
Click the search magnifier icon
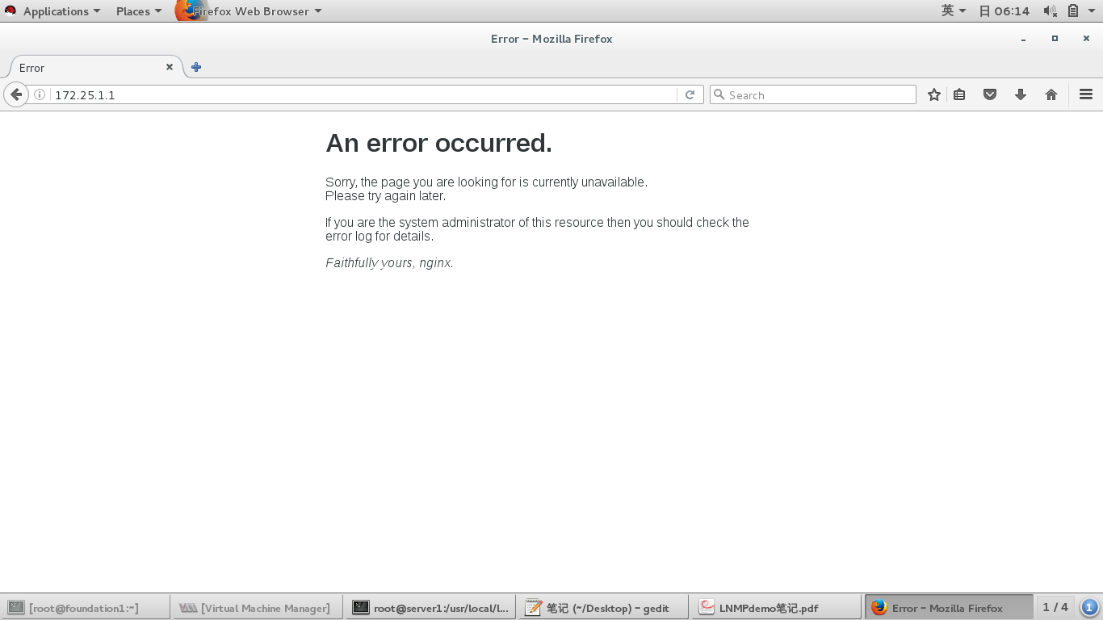719,94
